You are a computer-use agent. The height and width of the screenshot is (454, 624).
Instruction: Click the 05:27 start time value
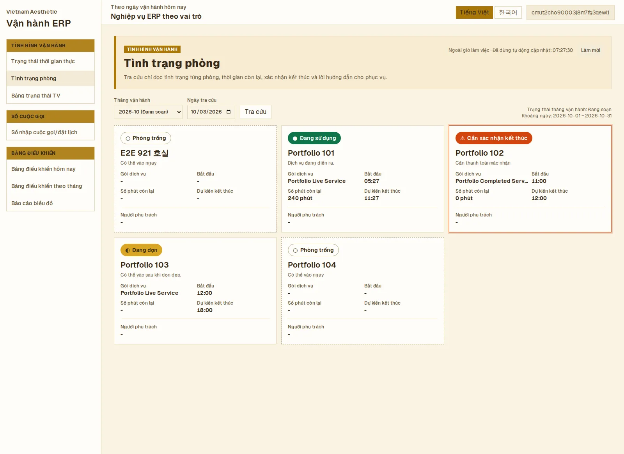click(x=372, y=181)
